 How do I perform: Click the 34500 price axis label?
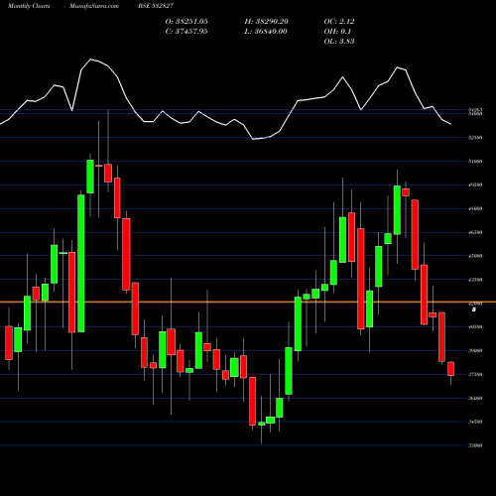(x=475, y=422)
